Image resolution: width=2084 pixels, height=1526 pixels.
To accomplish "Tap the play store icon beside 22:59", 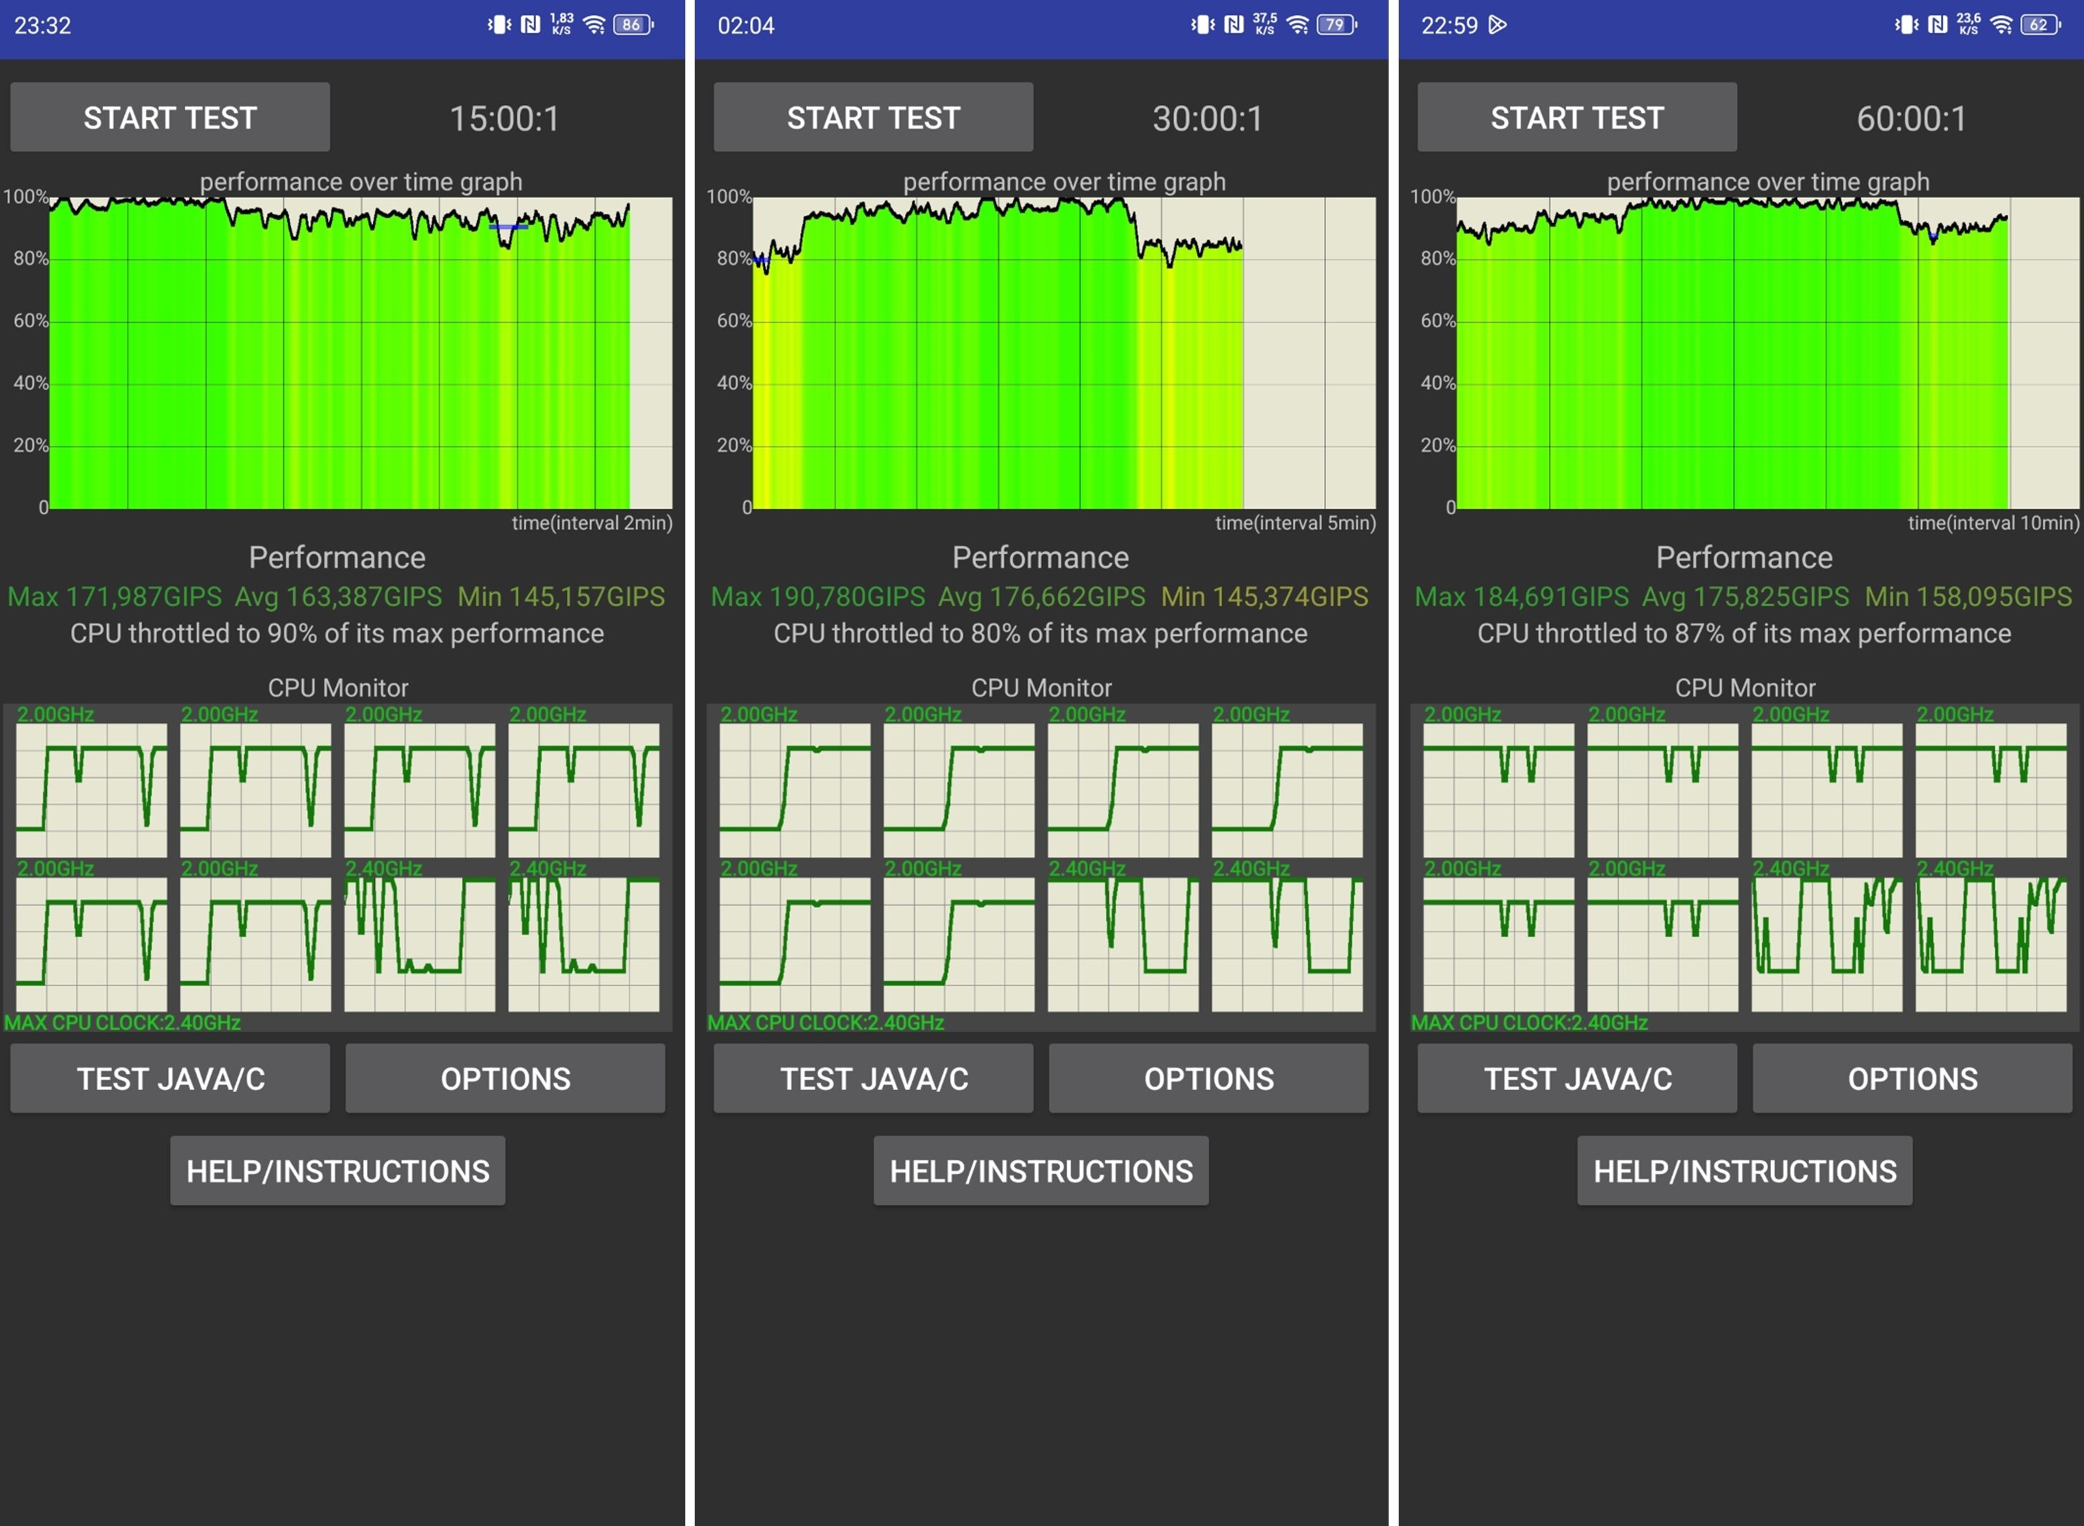I will pyautogui.click(x=1498, y=25).
